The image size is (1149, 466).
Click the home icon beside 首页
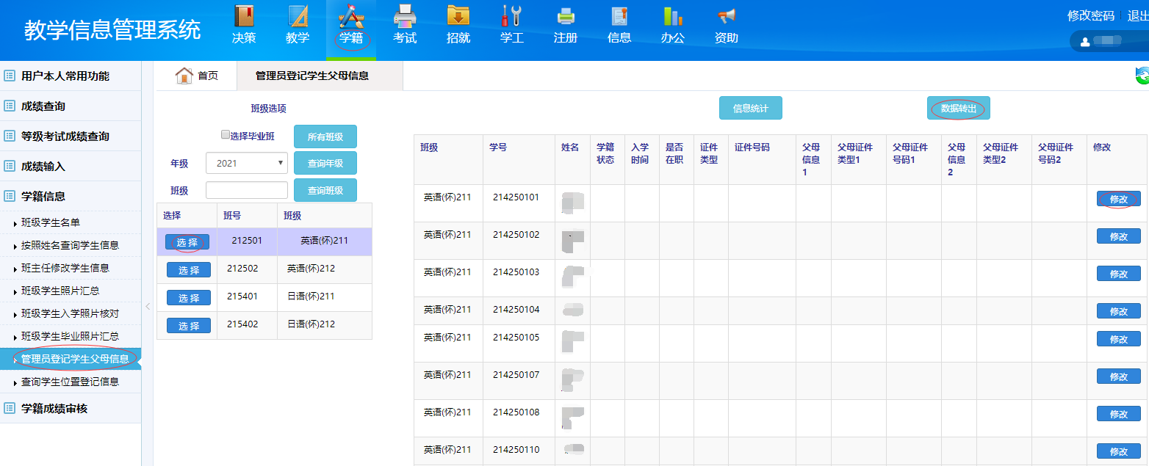point(184,76)
